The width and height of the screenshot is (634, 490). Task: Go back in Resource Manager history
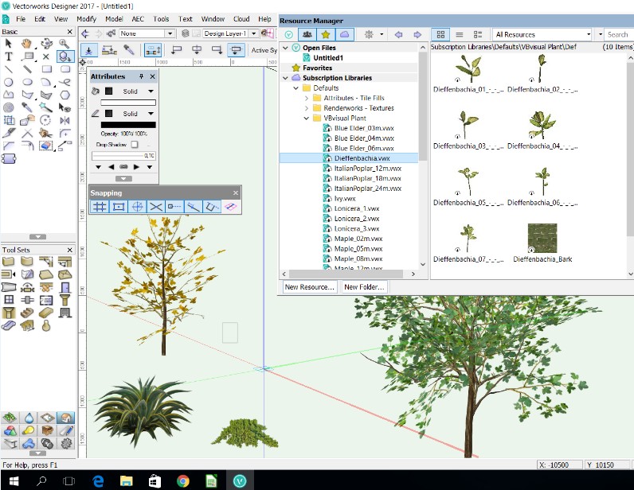[399, 34]
